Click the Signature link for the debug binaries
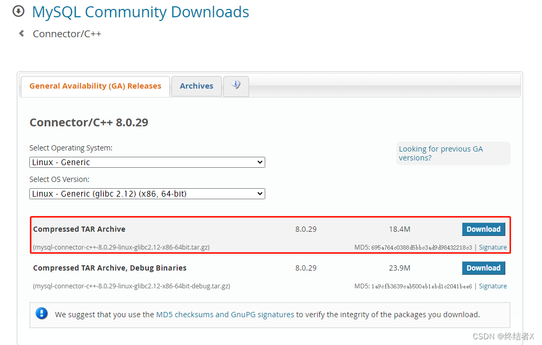542x345 pixels. tap(493, 286)
